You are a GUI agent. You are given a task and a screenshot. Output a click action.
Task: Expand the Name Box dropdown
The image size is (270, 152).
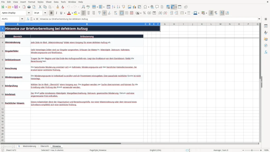[22, 19]
